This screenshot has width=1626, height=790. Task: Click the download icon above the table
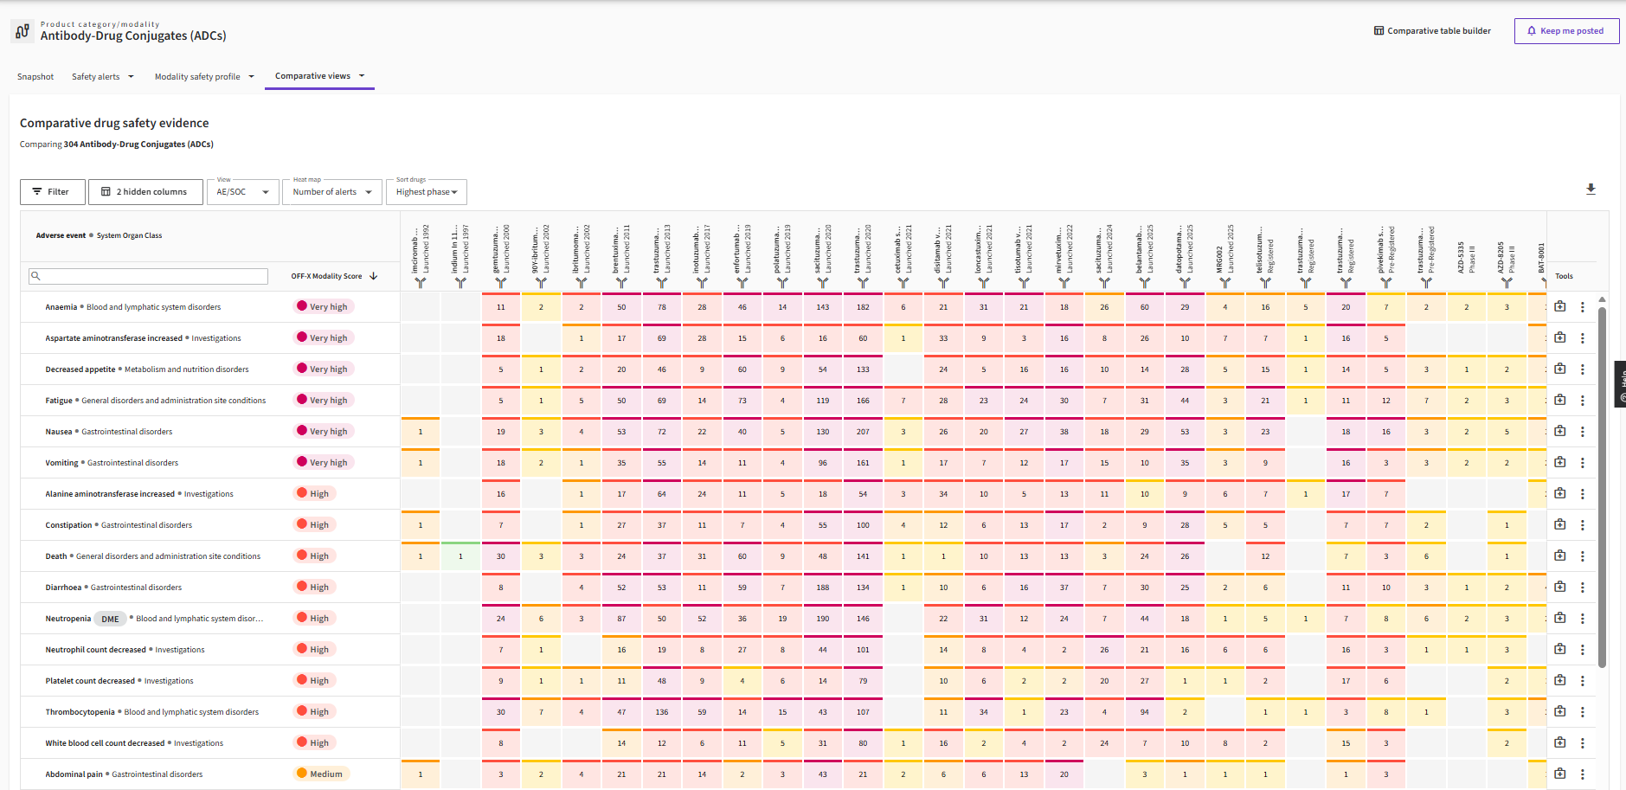(x=1591, y=189)
